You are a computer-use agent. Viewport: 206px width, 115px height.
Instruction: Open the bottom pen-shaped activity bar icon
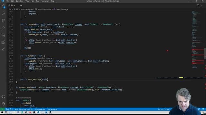3,49
